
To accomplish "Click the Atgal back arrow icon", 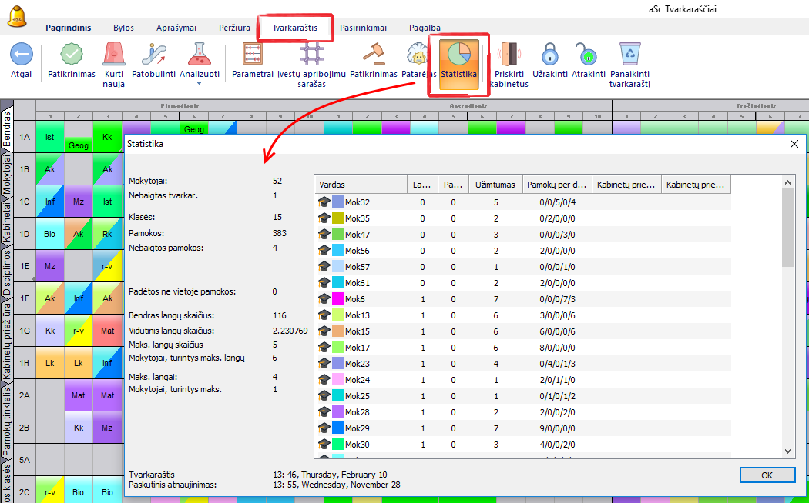I will pyautogui.click(x=22, y=55).
